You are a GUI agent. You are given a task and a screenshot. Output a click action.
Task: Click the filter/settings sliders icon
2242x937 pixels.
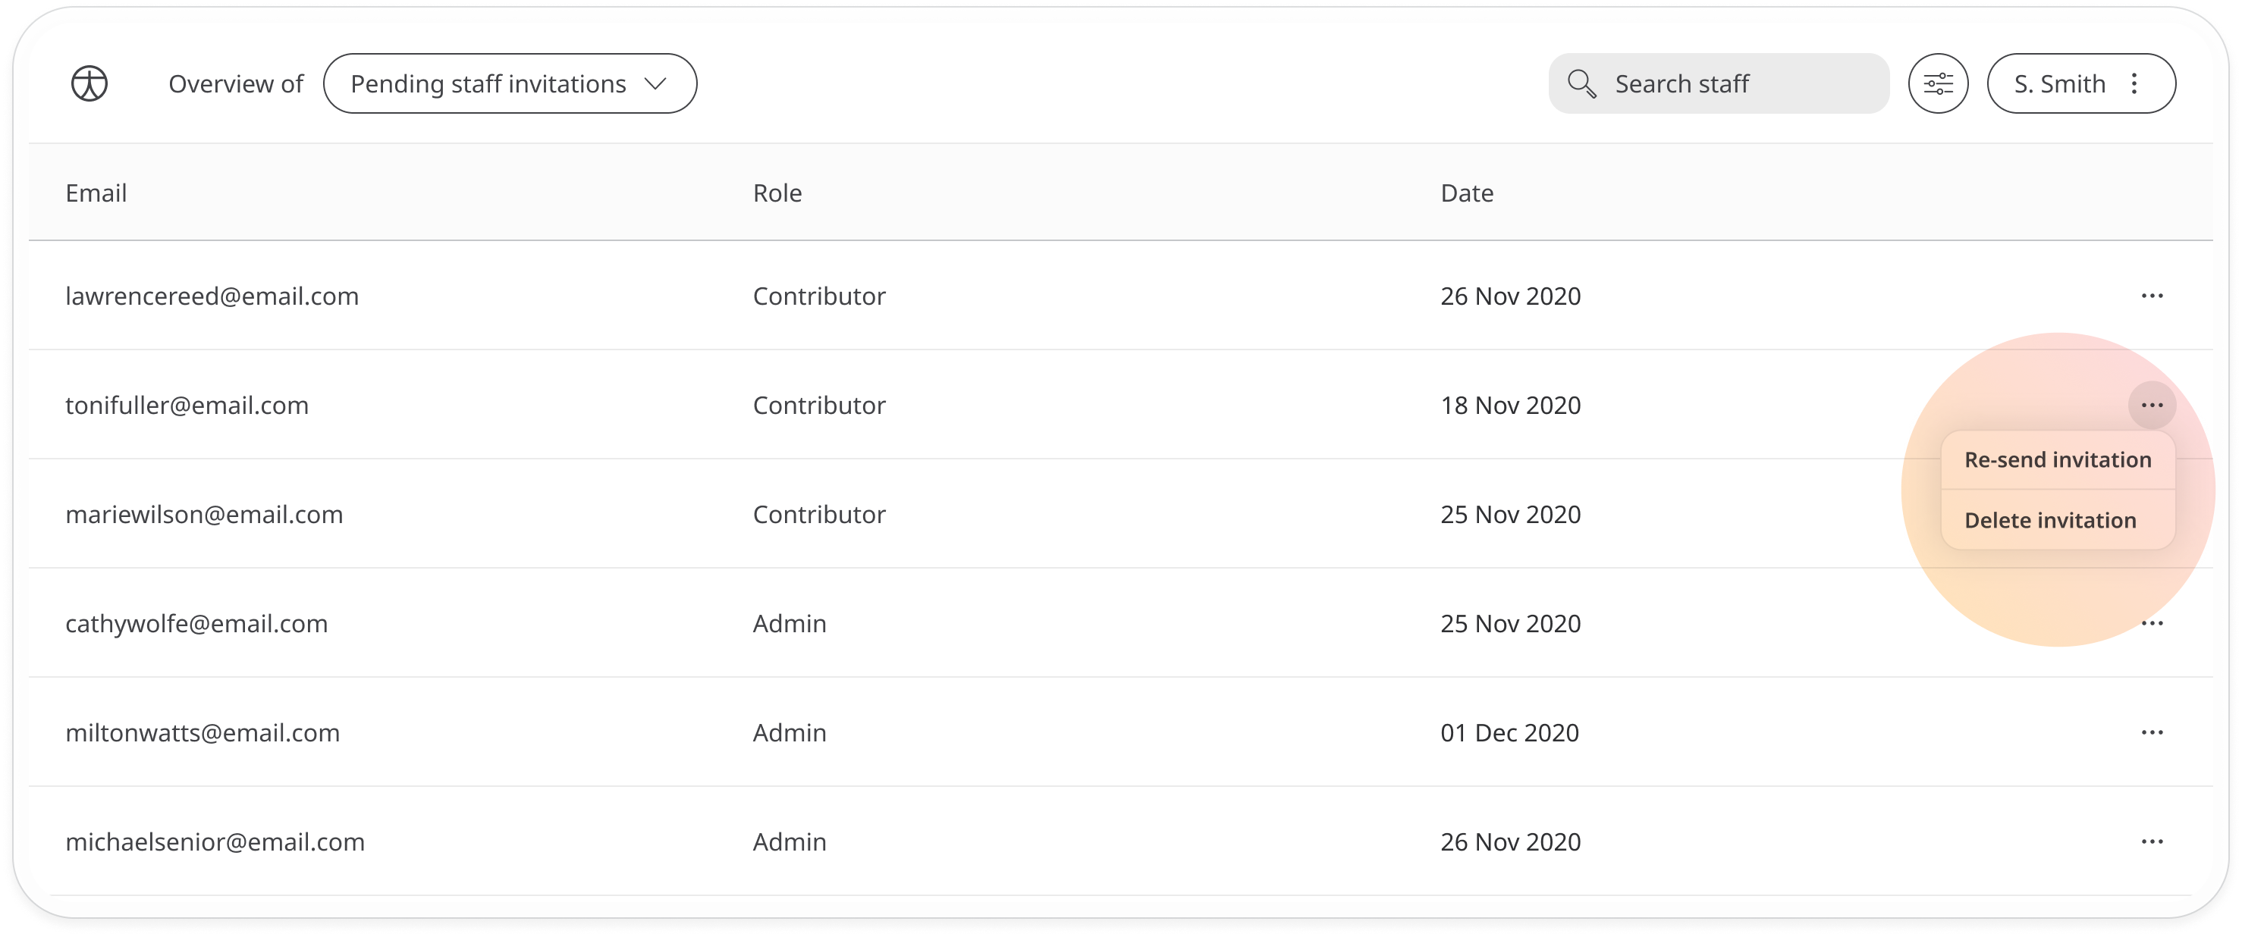click(1940, 83)
